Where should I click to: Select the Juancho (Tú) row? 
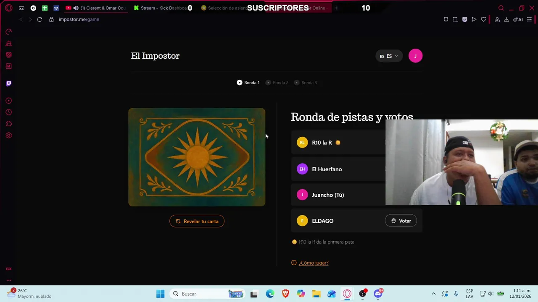tap(338, 195)
